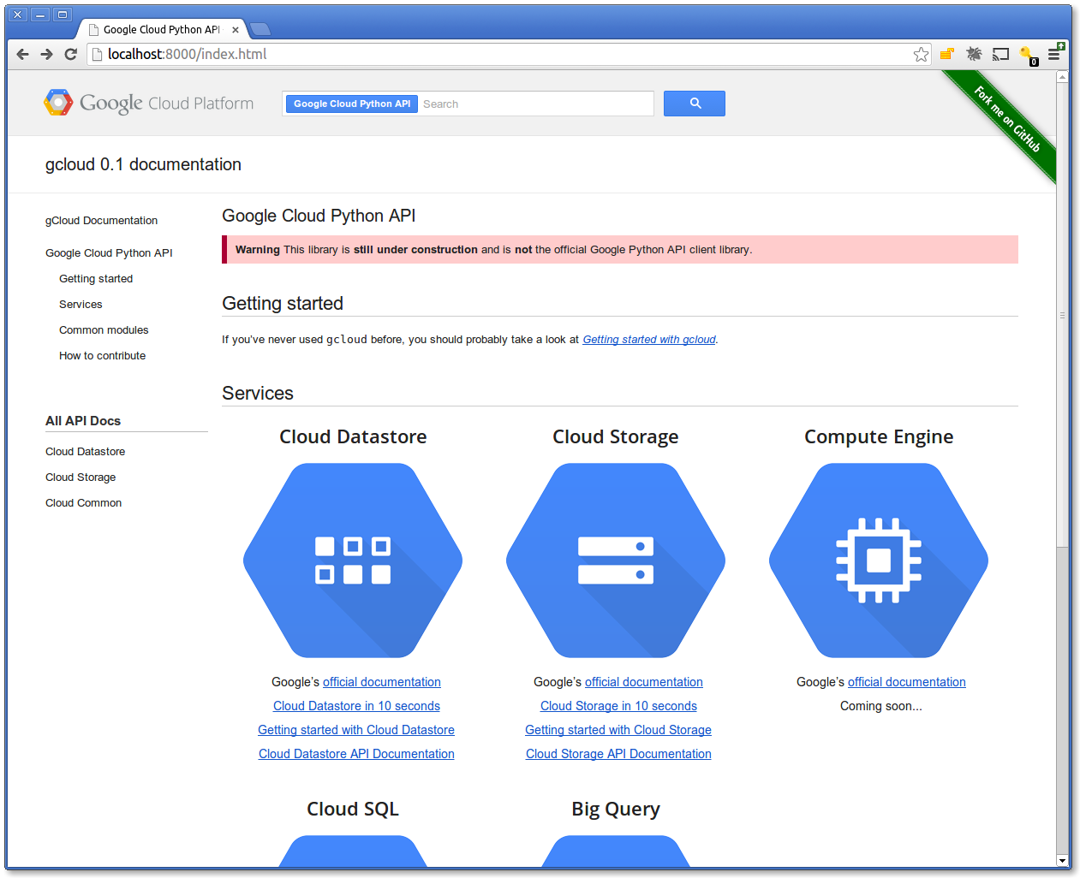Click the gcloud 0.1 documentation title

(x=143, y=164)
